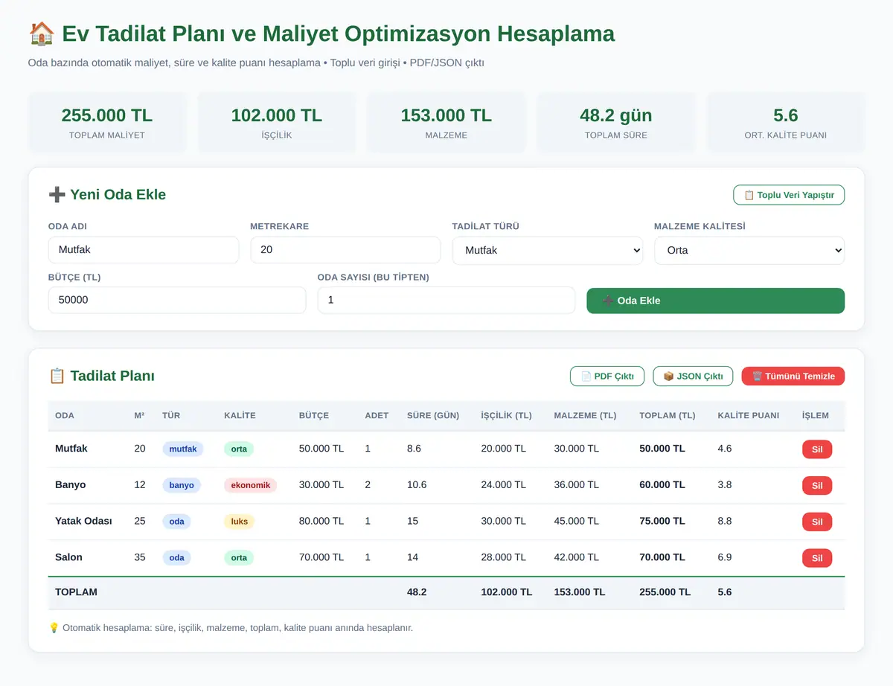Click the SÜRE (GÜN) column header
The width and height of the screenshot is (893, 686).
[x=433, y=415]
